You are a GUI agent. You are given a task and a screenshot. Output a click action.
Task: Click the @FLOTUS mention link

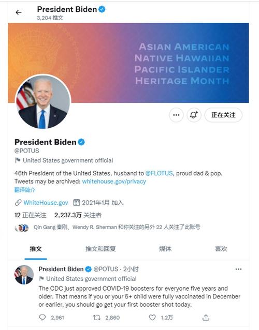pos(159,173)
